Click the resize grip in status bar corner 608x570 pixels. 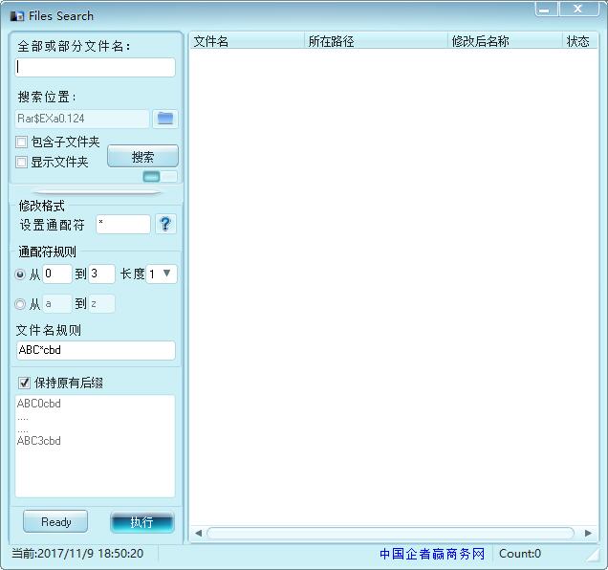[592, 555]
